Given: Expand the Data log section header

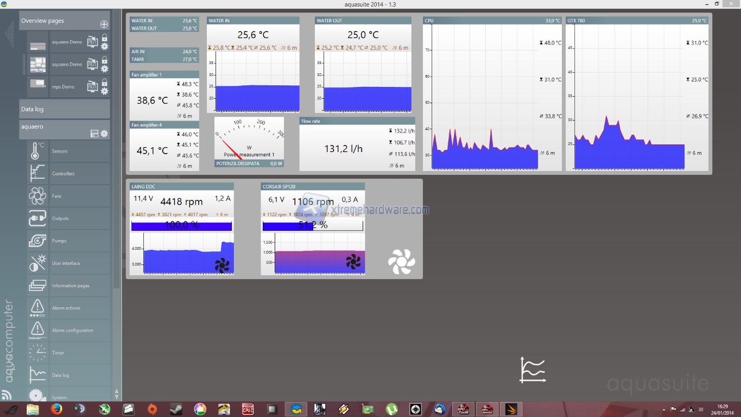Looking at the screenshot, I should pyautogui.click(x=64, y=109).
